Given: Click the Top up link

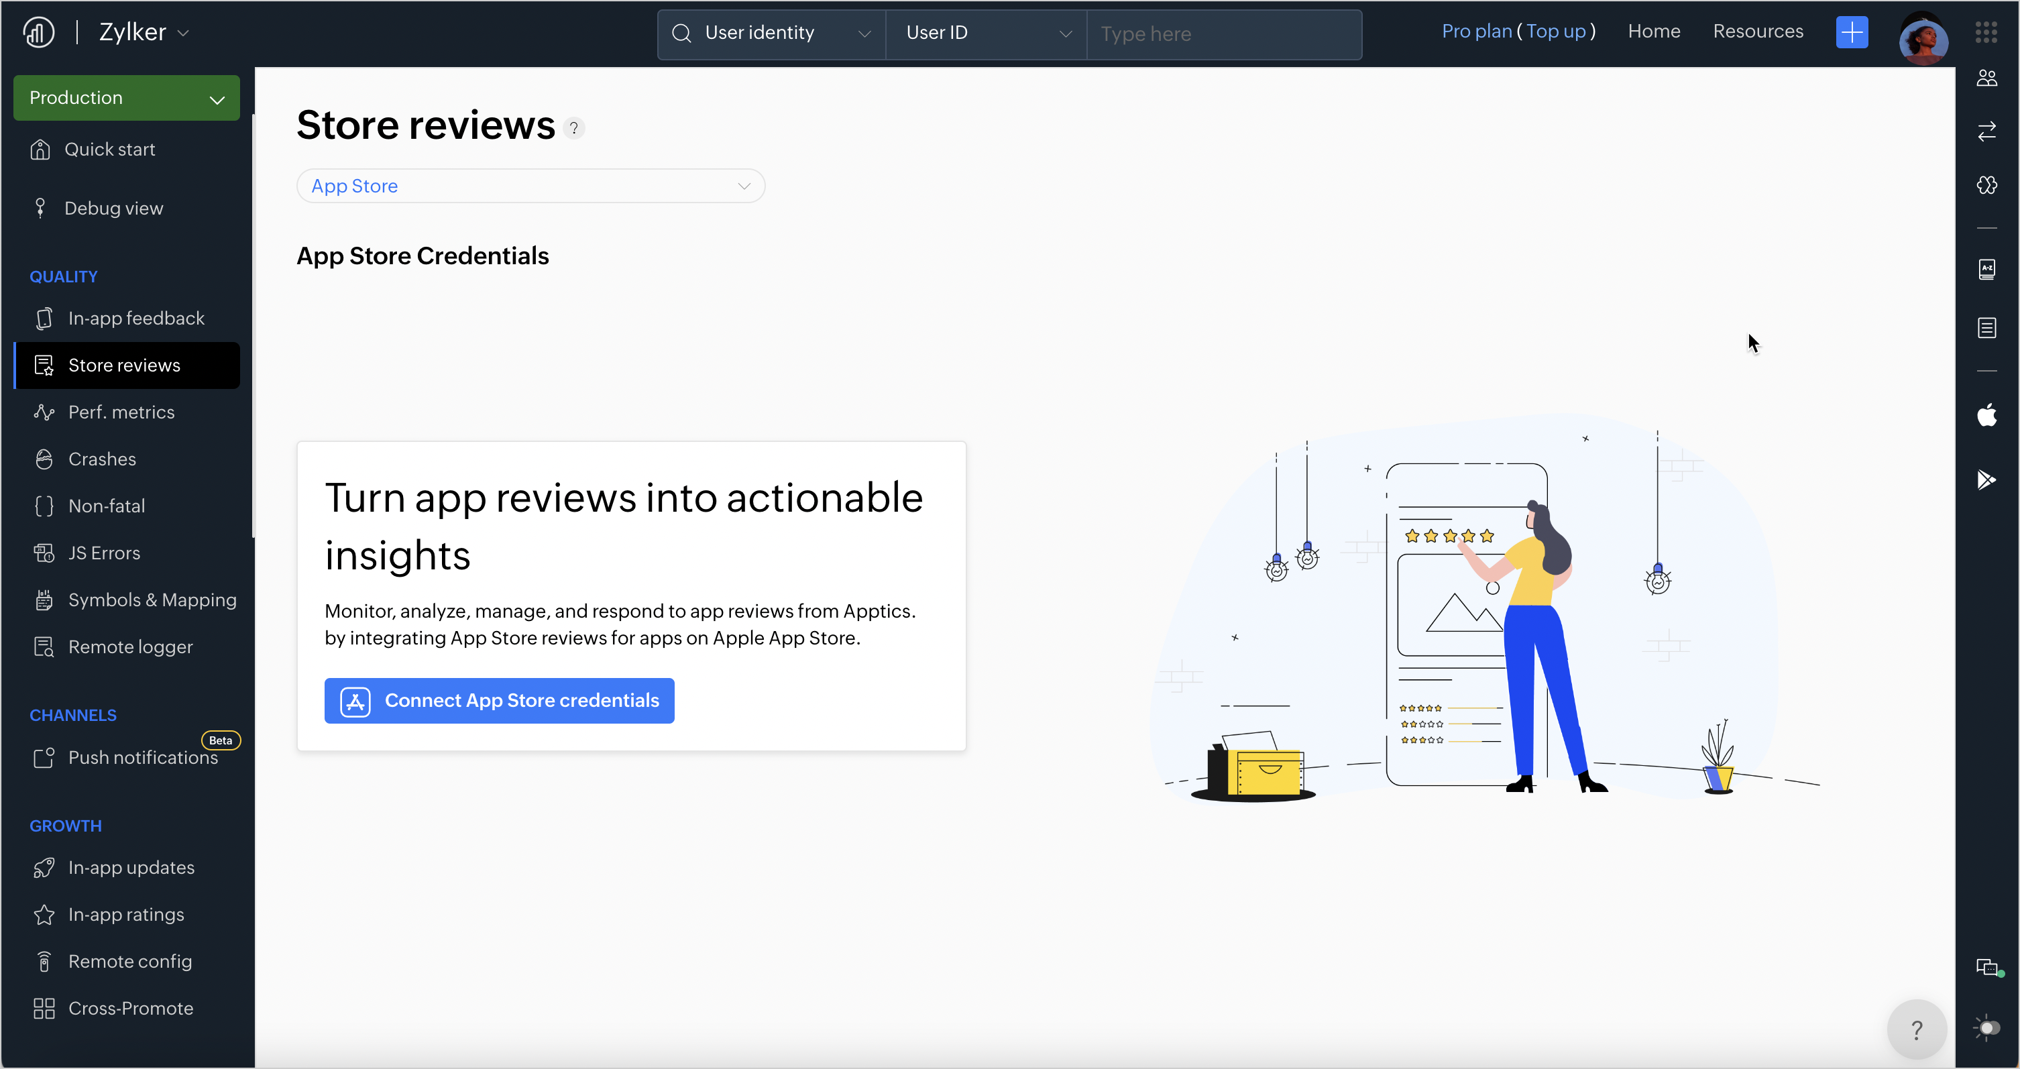Looking at the screenshot, I should coord(1556,32).
